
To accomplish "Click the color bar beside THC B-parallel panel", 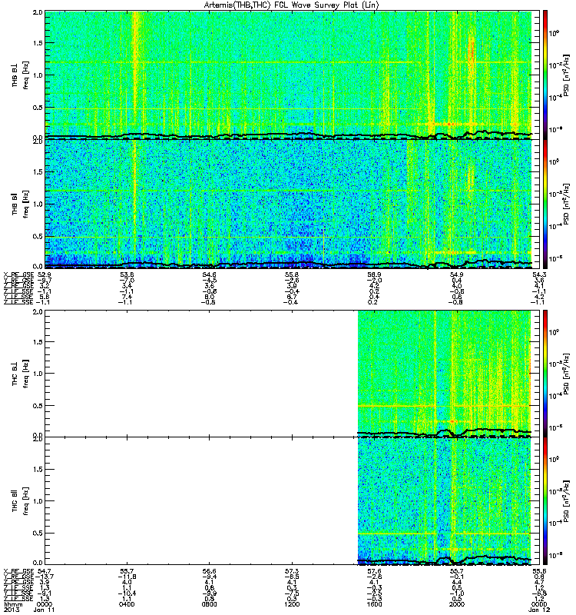I will 545,501.
